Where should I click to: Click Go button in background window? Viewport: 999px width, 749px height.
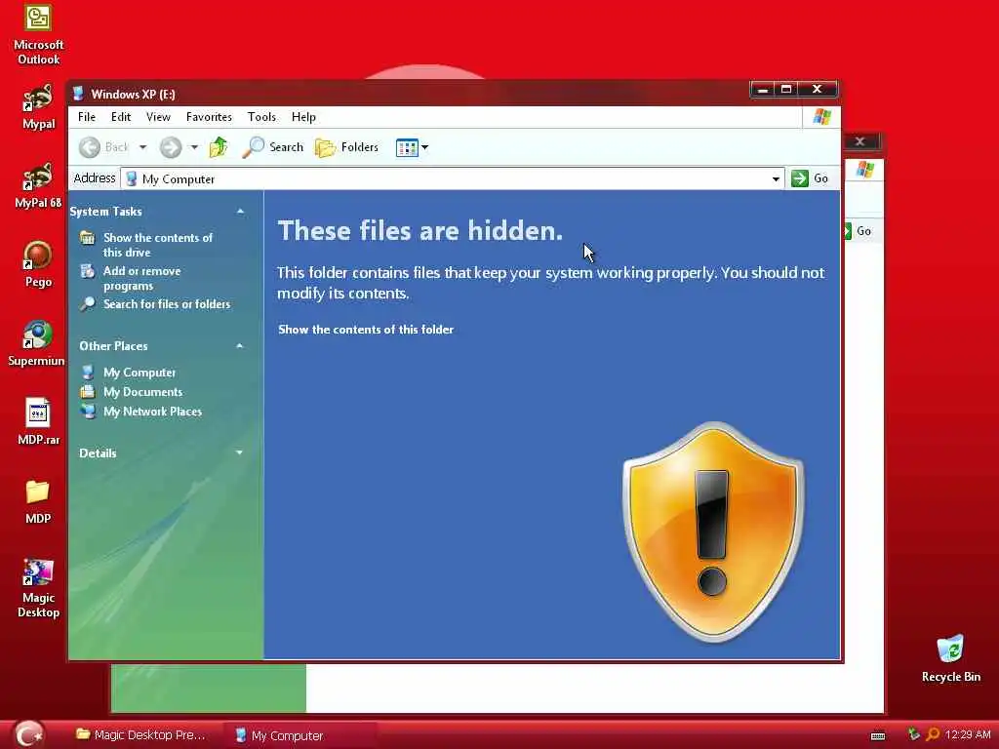(x=859, y=231)
